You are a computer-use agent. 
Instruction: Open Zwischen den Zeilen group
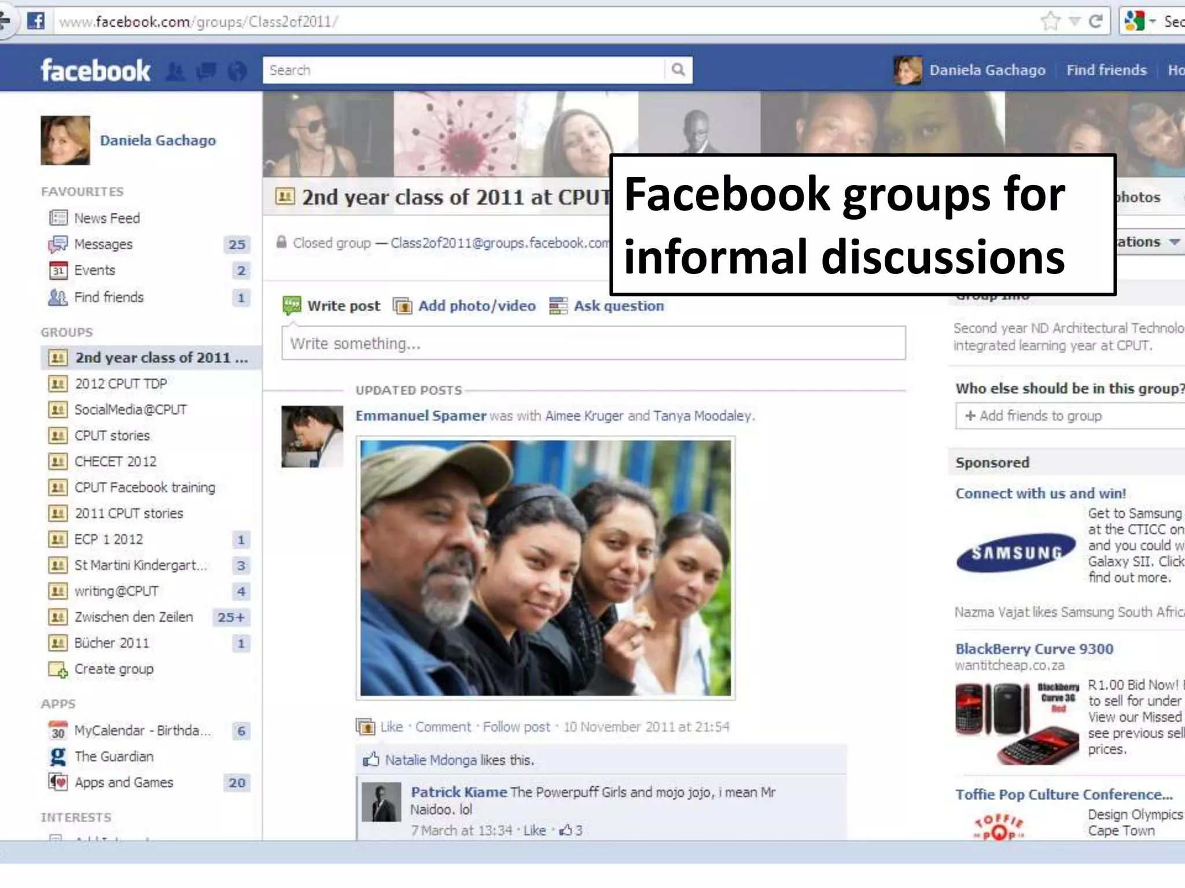coord(134,617)
